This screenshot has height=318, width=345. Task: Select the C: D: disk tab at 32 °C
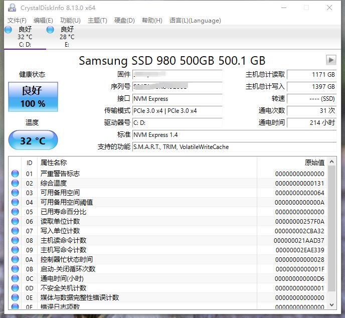click(x=25, y=37)
